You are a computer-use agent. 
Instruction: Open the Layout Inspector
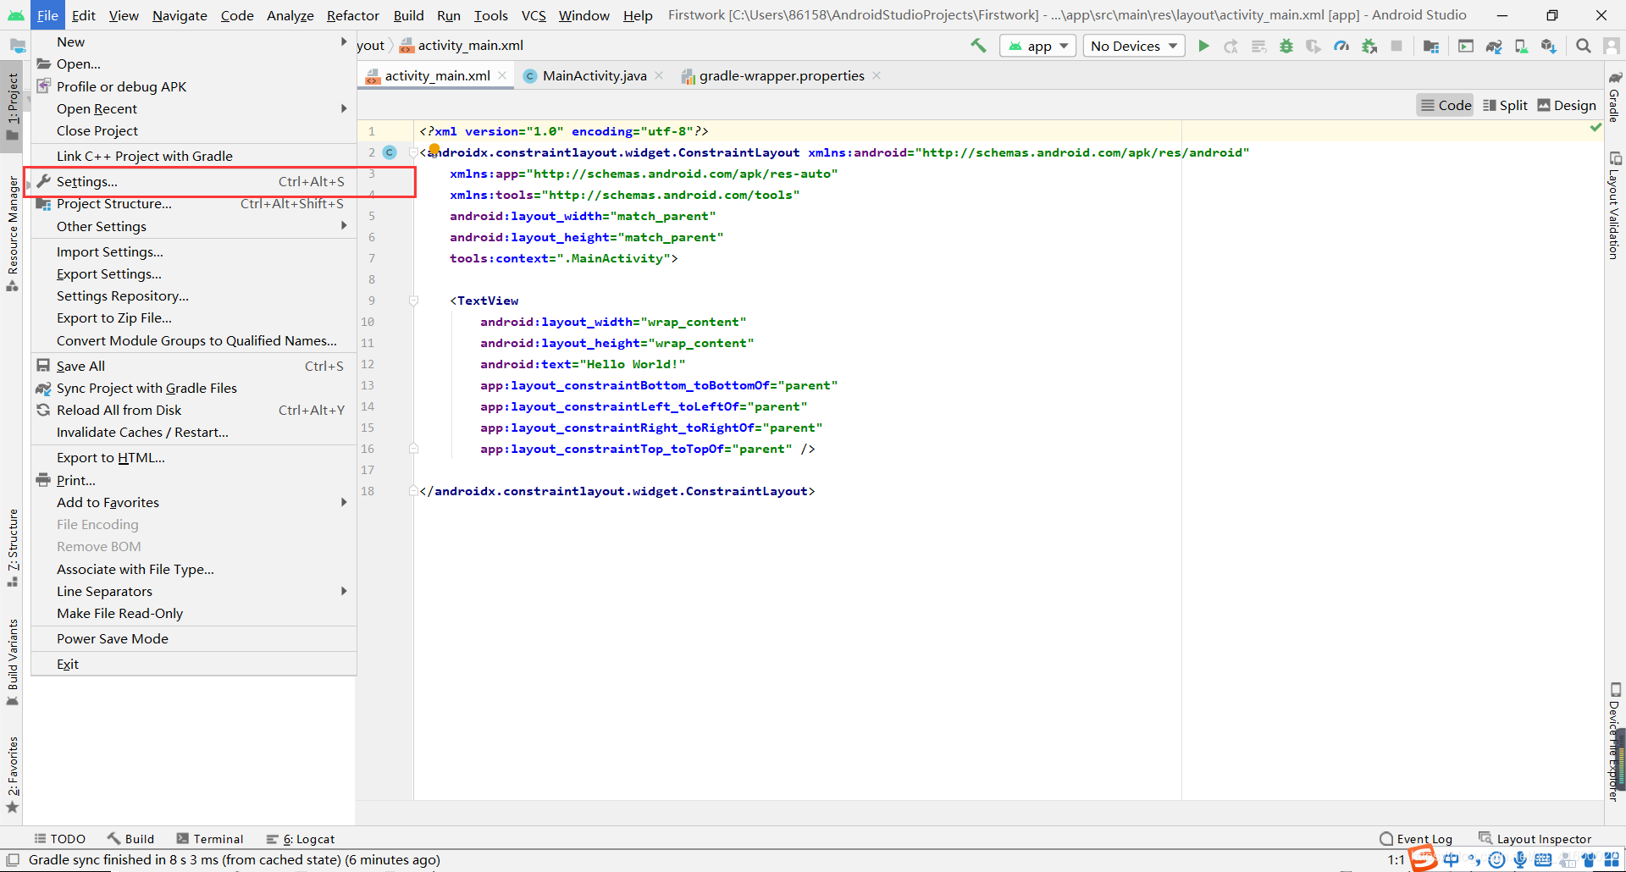click(x=1535, y=839)
